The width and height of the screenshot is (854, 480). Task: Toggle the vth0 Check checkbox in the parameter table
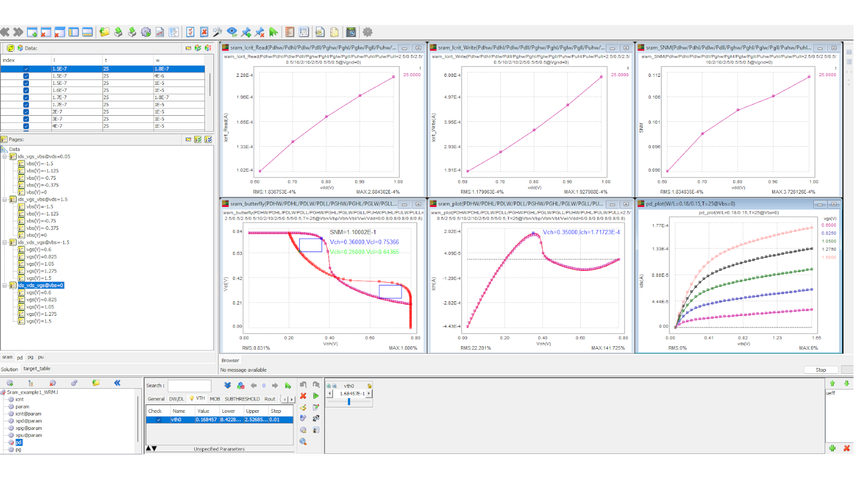[159, 420]
